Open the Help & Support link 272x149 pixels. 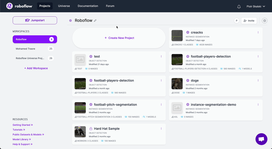pos(23,144)
